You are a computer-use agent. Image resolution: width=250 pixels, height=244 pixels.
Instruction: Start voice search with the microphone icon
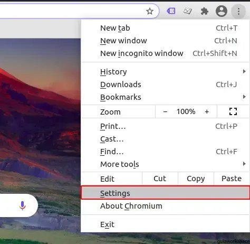click(22, 205)
